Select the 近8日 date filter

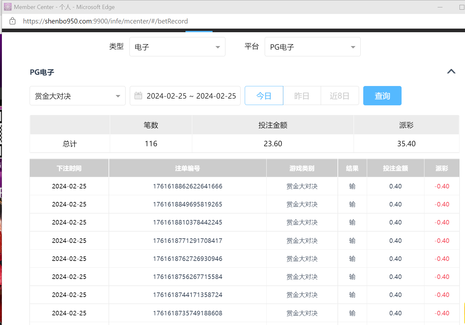pyautogui.click(x=339, y=96)
